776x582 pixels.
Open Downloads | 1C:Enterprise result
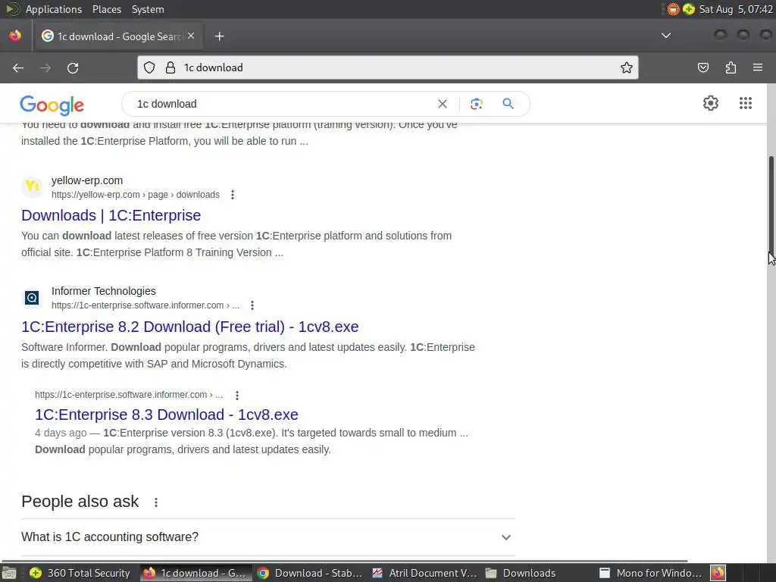[111, 215]
